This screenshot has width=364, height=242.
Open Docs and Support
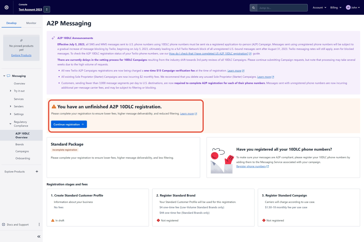tap(18, 225)
